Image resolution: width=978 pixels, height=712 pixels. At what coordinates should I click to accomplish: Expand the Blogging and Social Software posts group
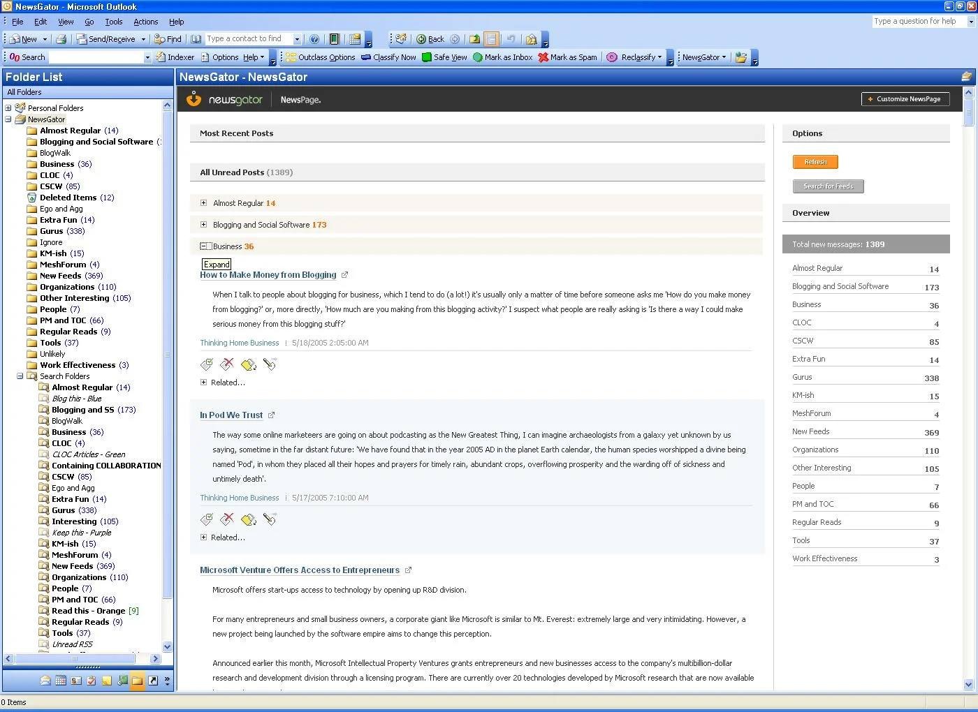pos(203,225)
